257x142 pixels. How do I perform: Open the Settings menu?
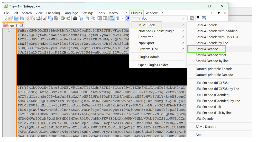coord(88,13)
